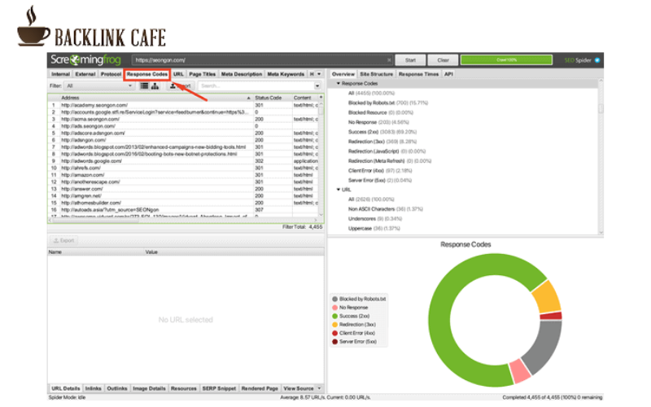Open bottom tabs overflow dropdown arrow
The width and height of the screenshot is (651, 407).
point(319,388)
